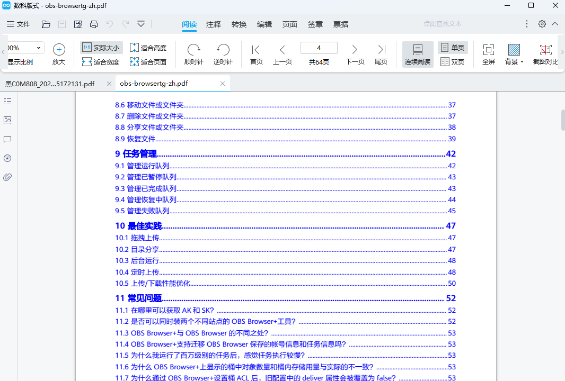Rotate page counterclockwise (逆时针)
The height and width of the screenshot is (381, 565).
(x=223, y=55)
